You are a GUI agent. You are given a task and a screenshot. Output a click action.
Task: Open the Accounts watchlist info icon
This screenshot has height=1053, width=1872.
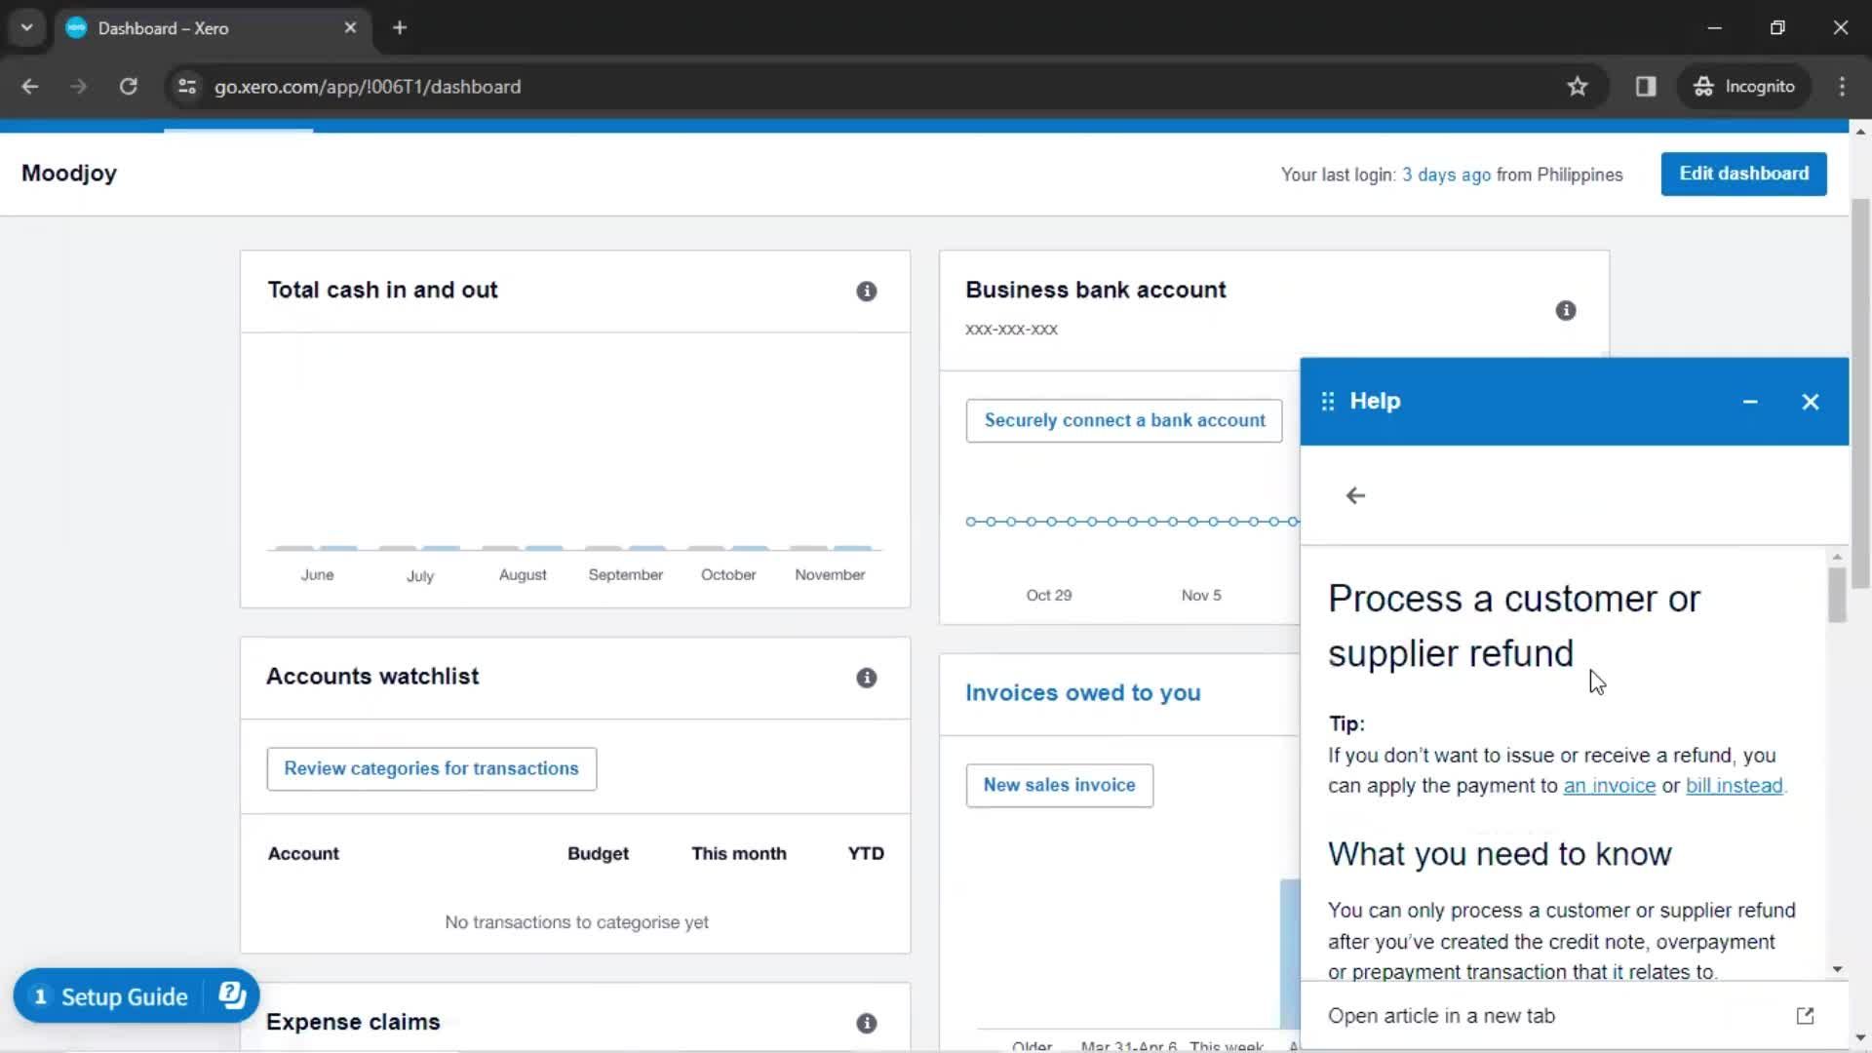866,678
